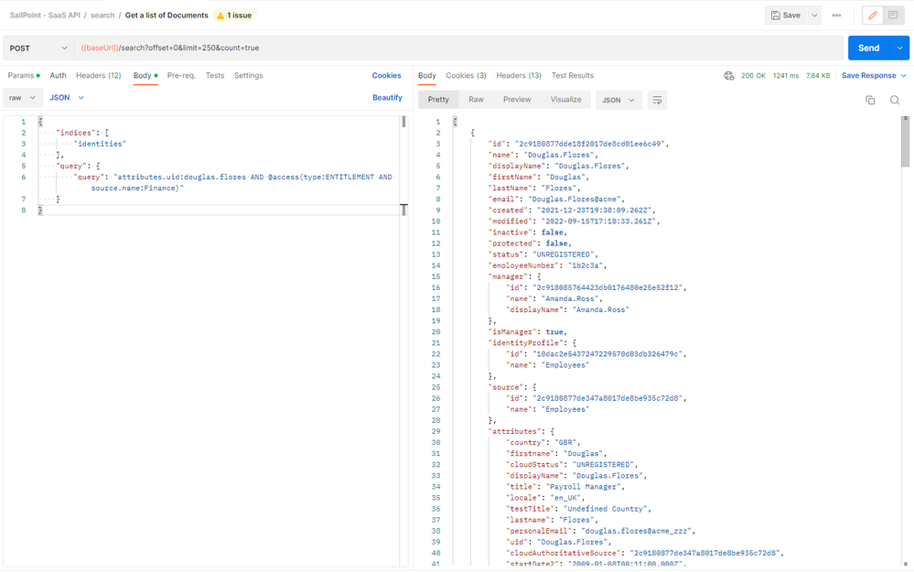The width and height of the screenshot is (914, 572).
Task: Click the Beautify link
Action: 387,98
